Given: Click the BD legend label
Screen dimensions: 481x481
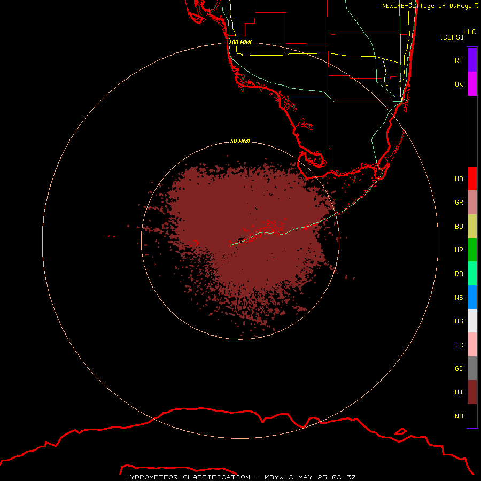Looking at the screenshot, I should [459, 227].
